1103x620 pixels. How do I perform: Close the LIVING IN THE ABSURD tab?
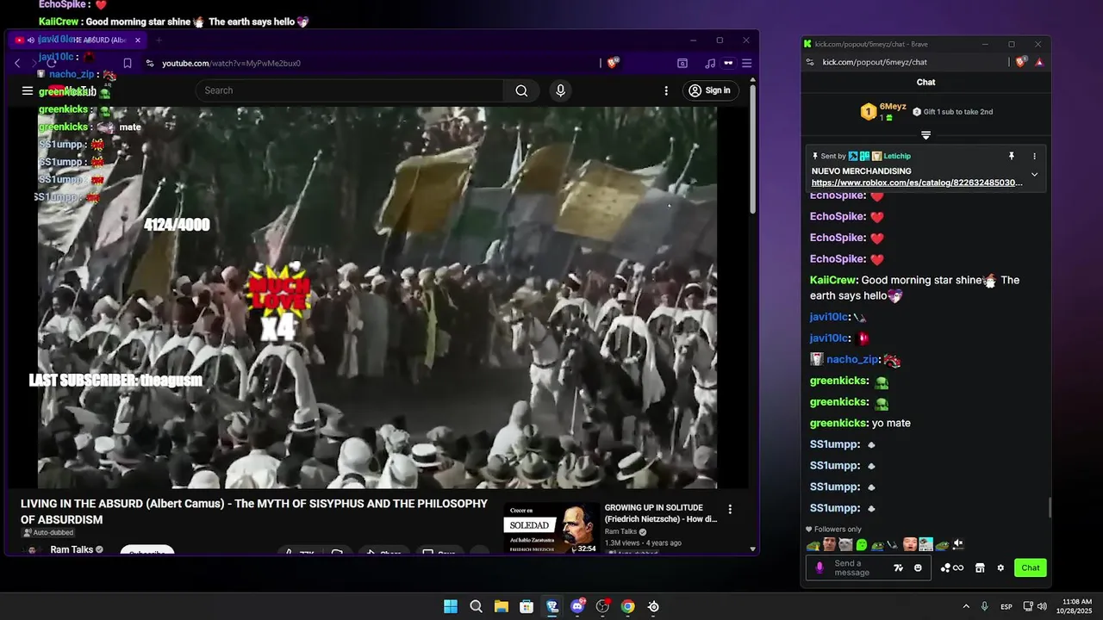pos(138,40)
